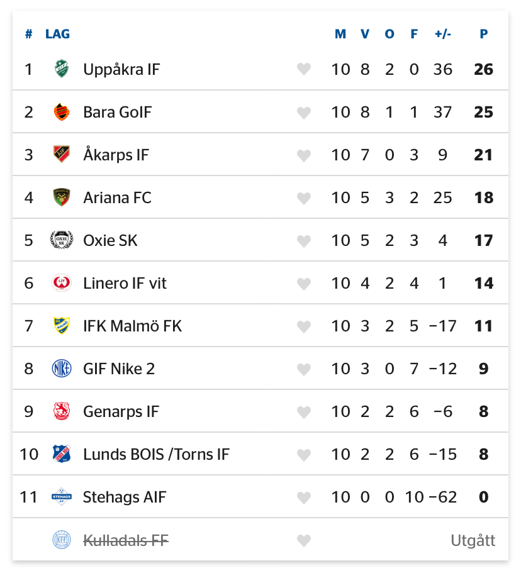The image size is (521, 573).
Task: Open Lunds BOIS /Torns IF team page
Action: click(x=156, y=454)
